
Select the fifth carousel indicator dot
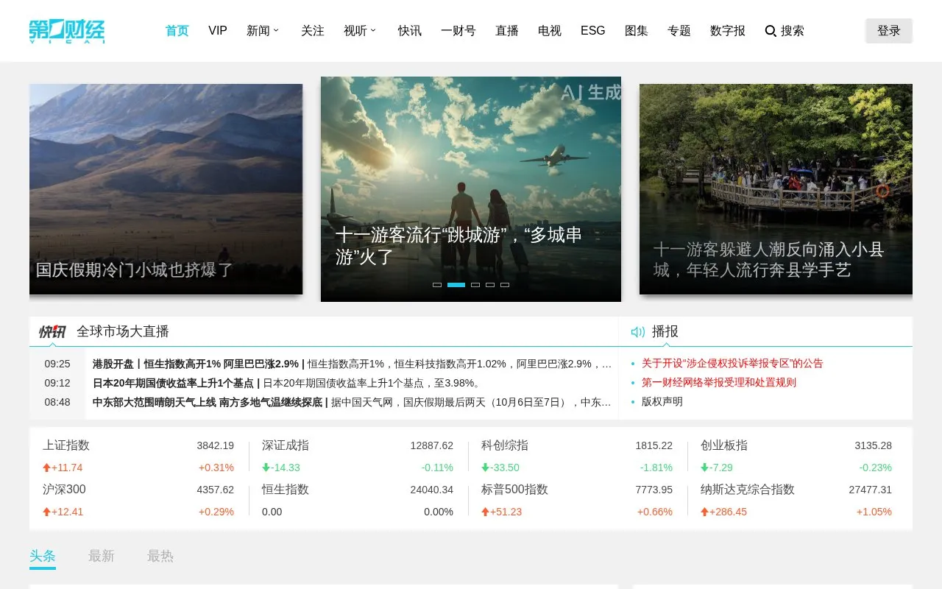(505, 285)
